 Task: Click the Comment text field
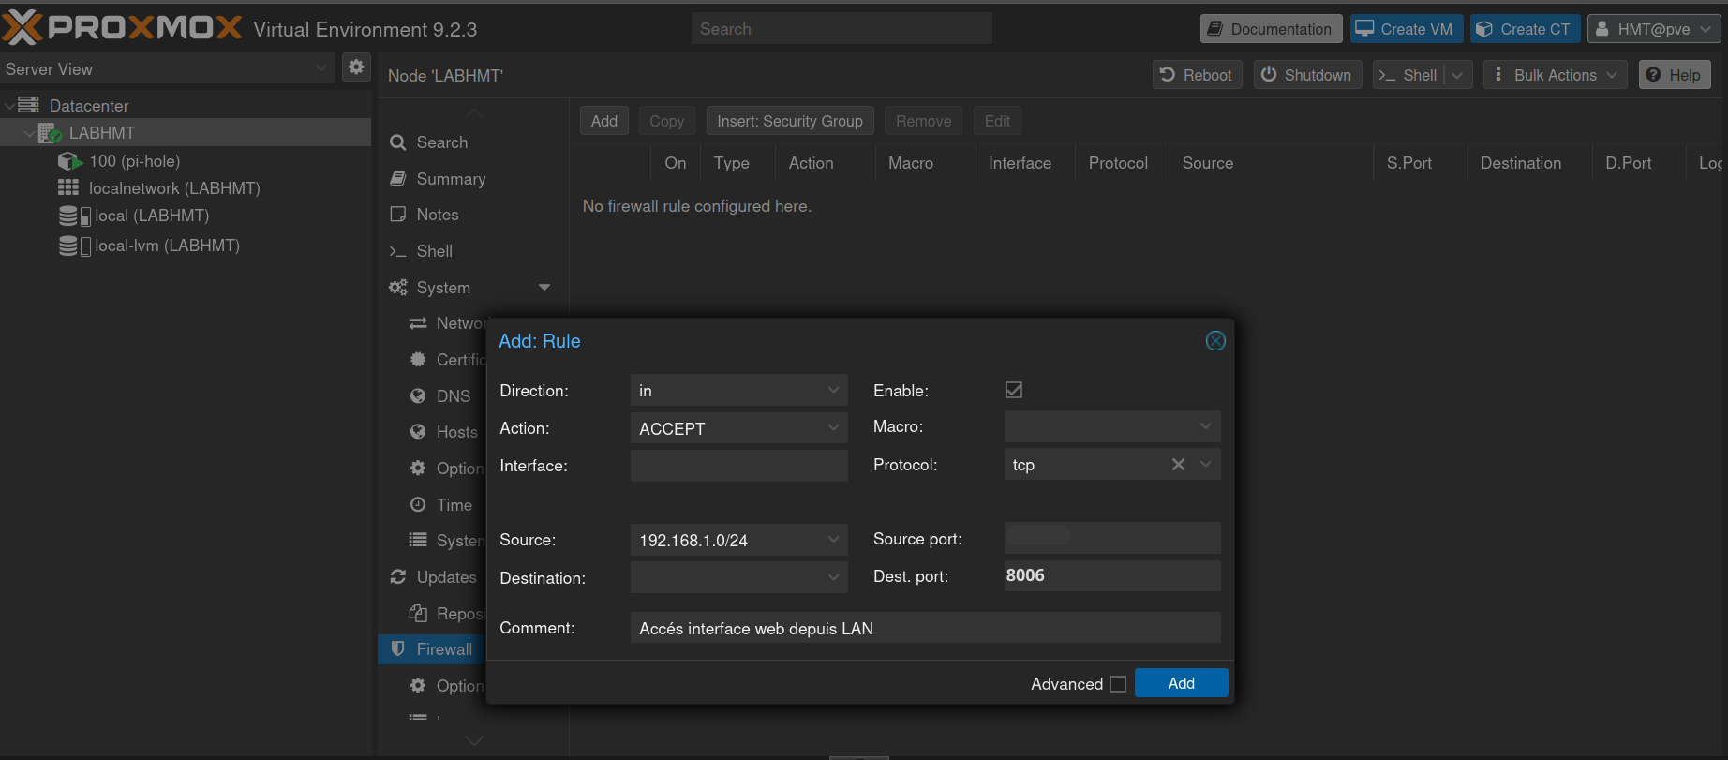coord(925,628)
